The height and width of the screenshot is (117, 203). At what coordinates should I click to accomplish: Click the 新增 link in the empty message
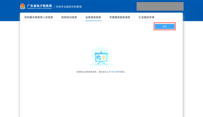113,72
